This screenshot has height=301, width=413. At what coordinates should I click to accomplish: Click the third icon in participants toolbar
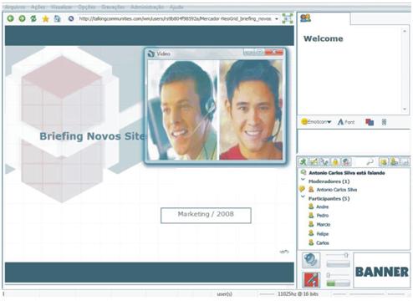(324, 161)
